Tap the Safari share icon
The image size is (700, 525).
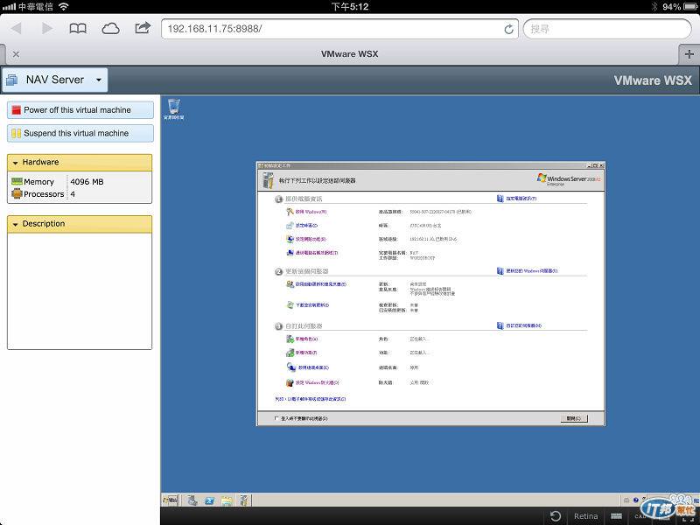tap(143, 28)
